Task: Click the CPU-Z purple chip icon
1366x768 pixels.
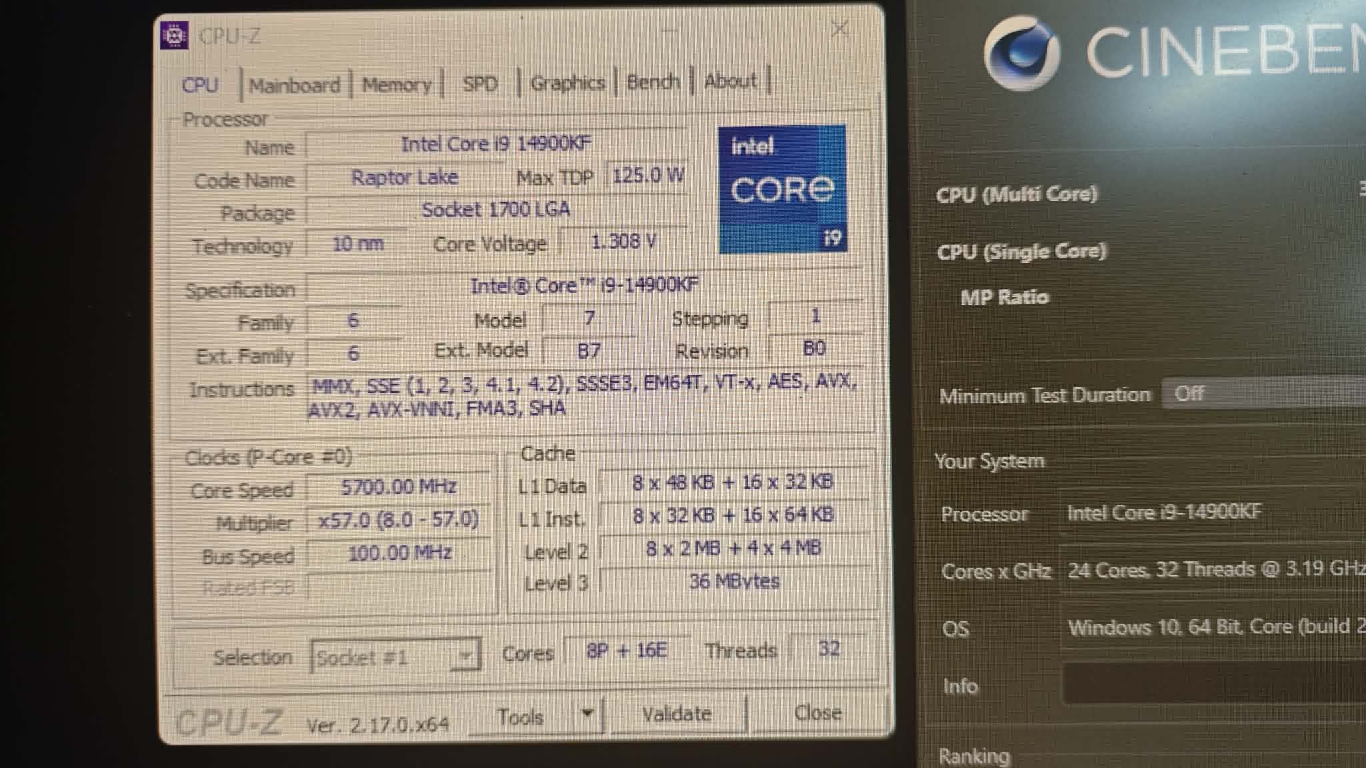Action: [x=174, y=35]
